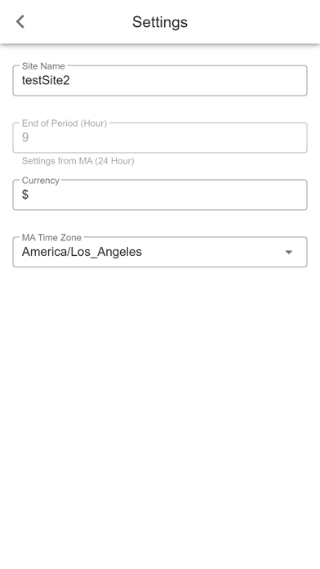This screenshot has width=320, height=569.
Task: Click right end of Currency box
Action: coord(297,195)
